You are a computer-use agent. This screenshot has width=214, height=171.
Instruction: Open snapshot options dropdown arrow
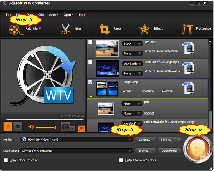[72, 128]
